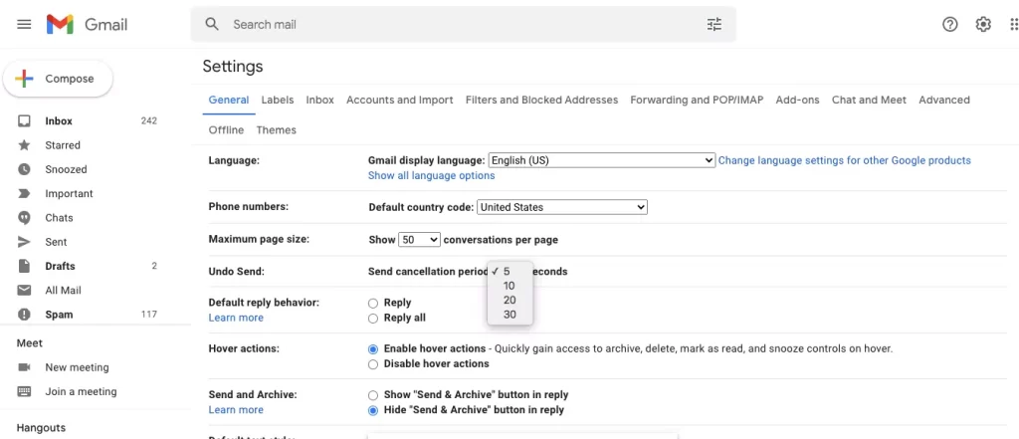
Task: Open the Snoozed folder label
Action: pyautogui.click(x=66, y=169)
